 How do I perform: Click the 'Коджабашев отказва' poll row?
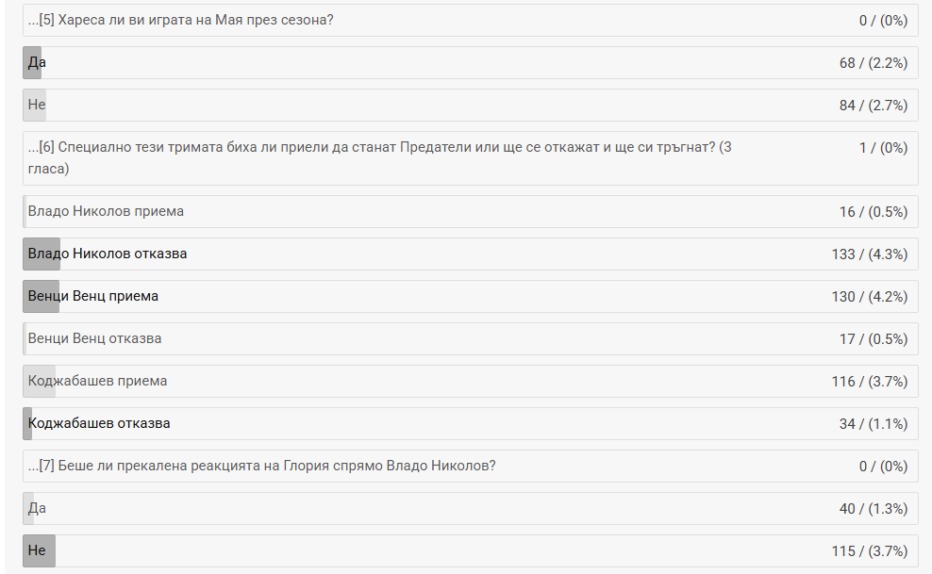(x=99, y=423)
